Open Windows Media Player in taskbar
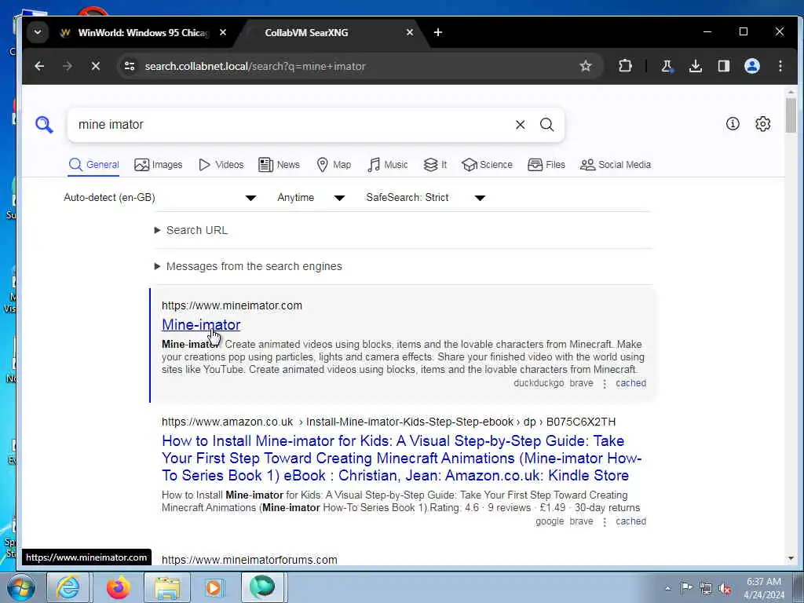 214,587
